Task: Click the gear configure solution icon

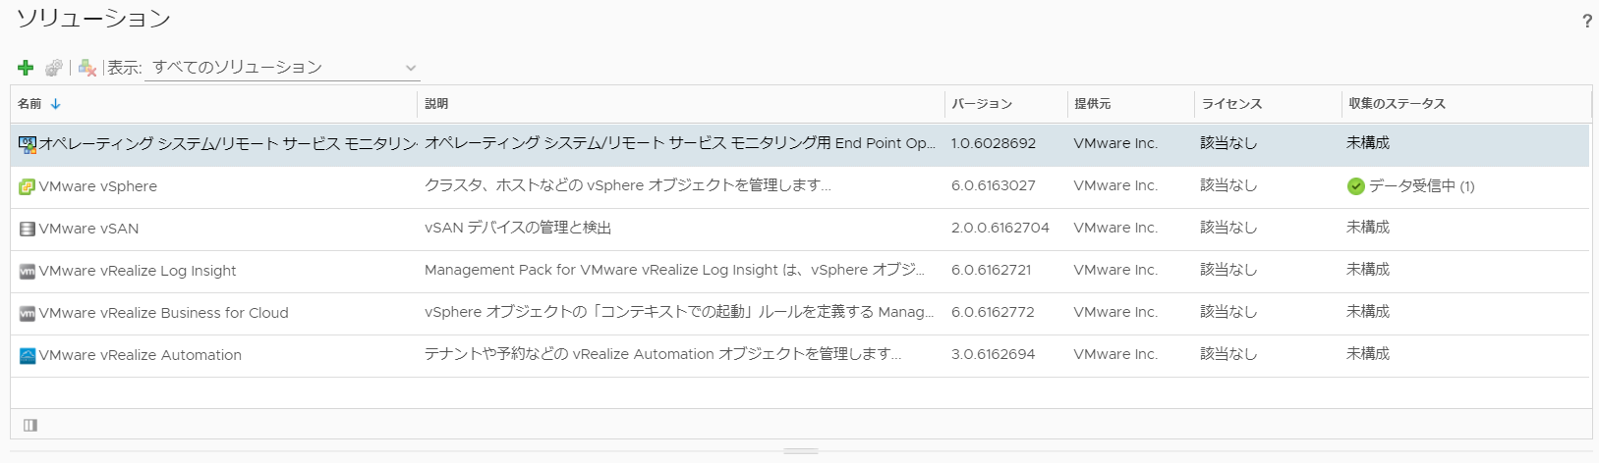Action: (54, 68)
